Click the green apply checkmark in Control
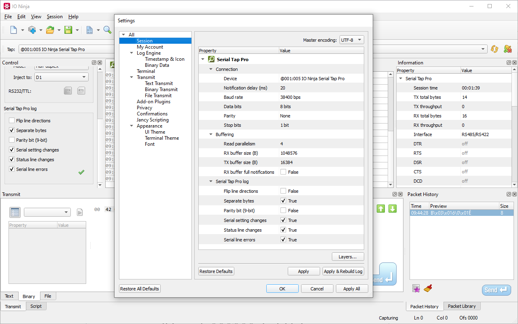The width and height of the screenshot is (518, 324). click(81, 172)
